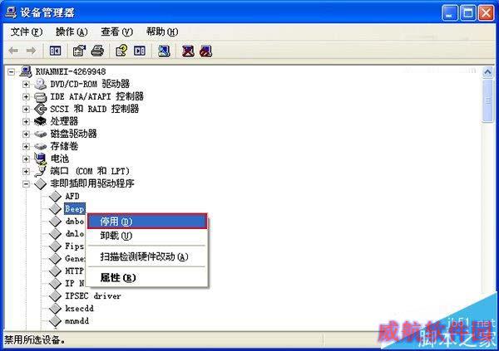The height and width of the screenshot is (351, 499).
Task: Click the 端口 ports icon
Action: 40,171
